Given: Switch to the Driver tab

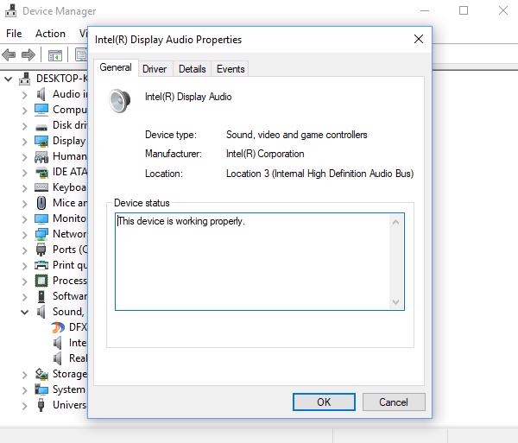Looking at the screenshot, I should coord(155,69).
